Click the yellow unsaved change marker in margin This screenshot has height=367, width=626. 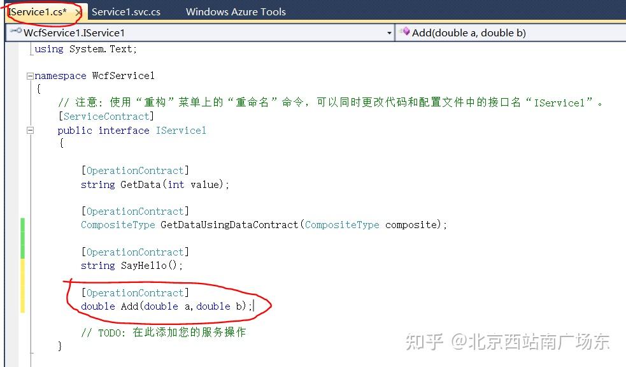point(23,285)
